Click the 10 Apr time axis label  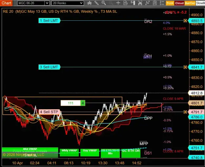(x=17, y=163)
